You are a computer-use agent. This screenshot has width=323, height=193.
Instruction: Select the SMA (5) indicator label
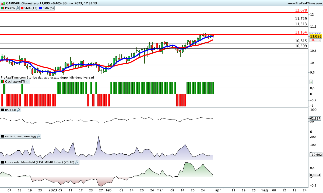tap(49, 8)
